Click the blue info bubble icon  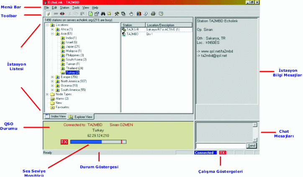coord(145,14)
